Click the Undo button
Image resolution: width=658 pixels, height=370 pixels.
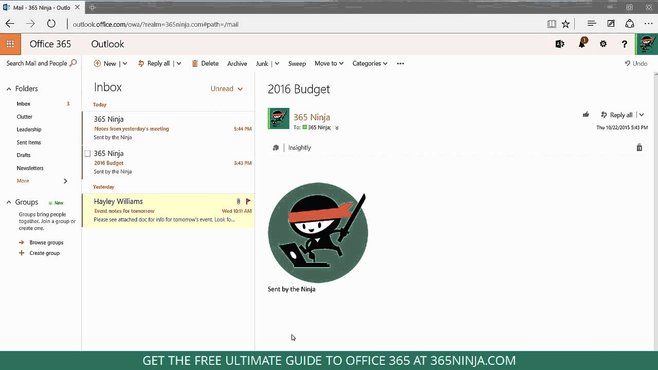(x=636, y=63)
